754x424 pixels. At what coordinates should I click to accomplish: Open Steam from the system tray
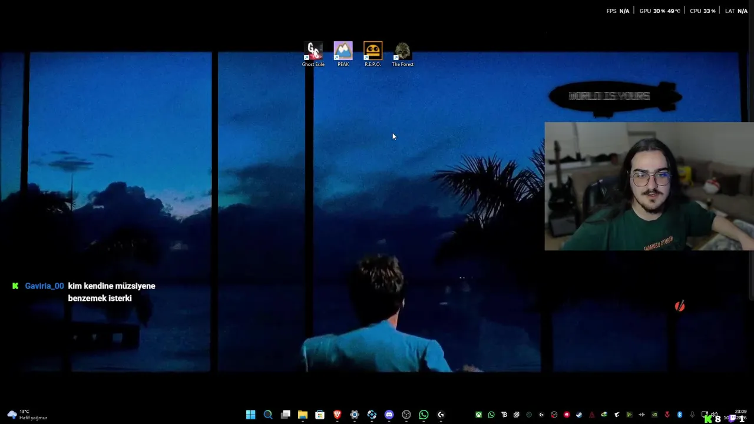(x=579, y=415)
